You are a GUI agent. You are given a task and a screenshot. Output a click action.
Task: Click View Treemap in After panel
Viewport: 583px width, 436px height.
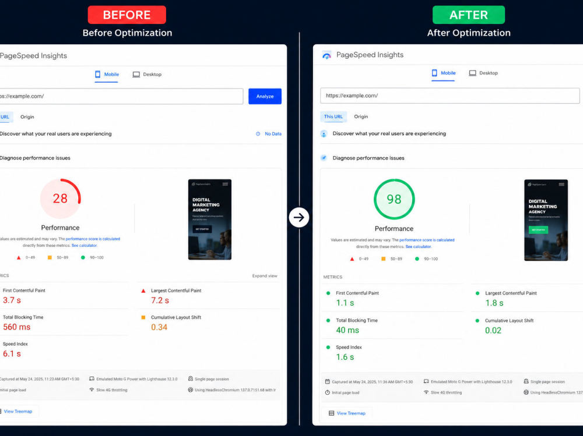click(351, 413)
